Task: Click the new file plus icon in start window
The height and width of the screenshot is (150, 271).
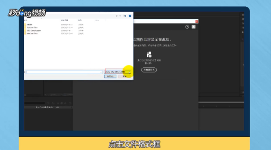Action: [x=149, y=54]
